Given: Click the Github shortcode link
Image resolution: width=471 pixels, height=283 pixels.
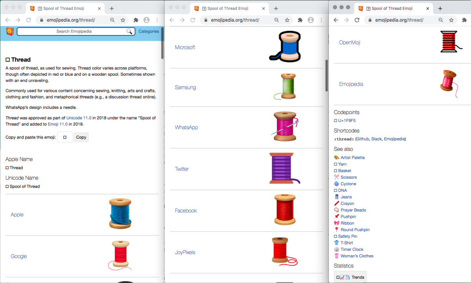Looking at the screenshot, I should click(362, 139).
